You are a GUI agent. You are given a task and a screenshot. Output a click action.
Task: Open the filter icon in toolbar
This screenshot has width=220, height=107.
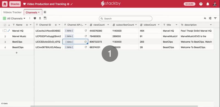point(215,18)
